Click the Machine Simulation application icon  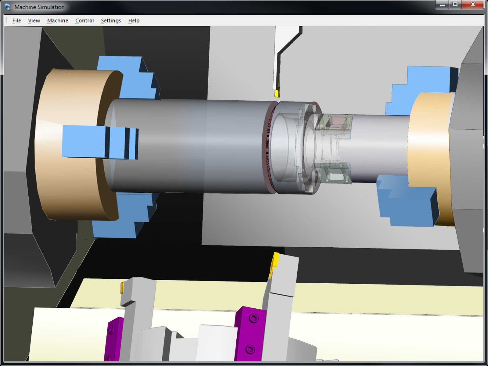click(x=8, y=7)
